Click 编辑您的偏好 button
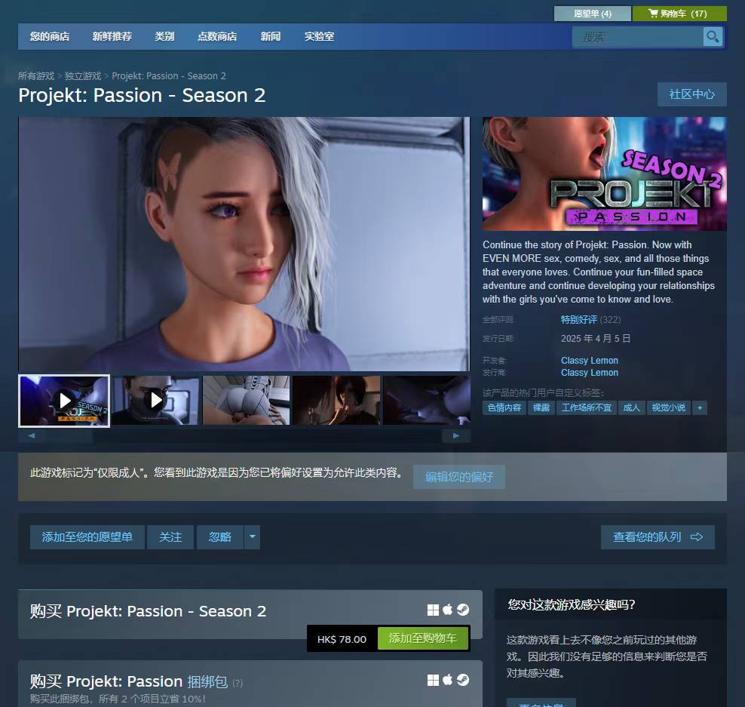This screenshot has width=745, height=707. pos(459,477)
